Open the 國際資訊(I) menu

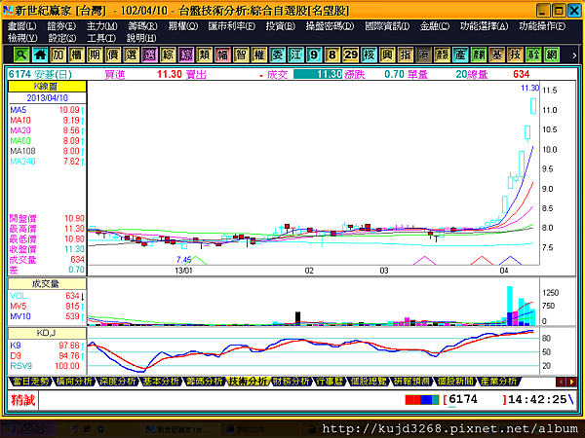(387, 26)
